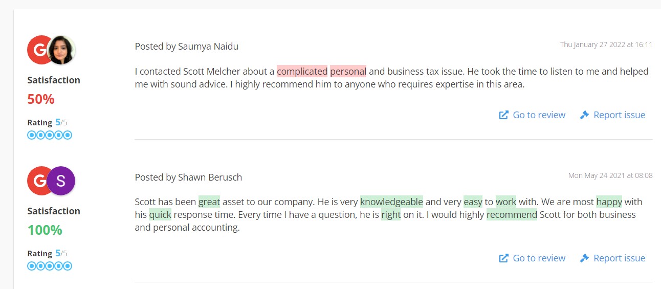Click the "Posted by Shawn Berusch" heading
The image size is (661, 289).
click(x=188, y=177)
